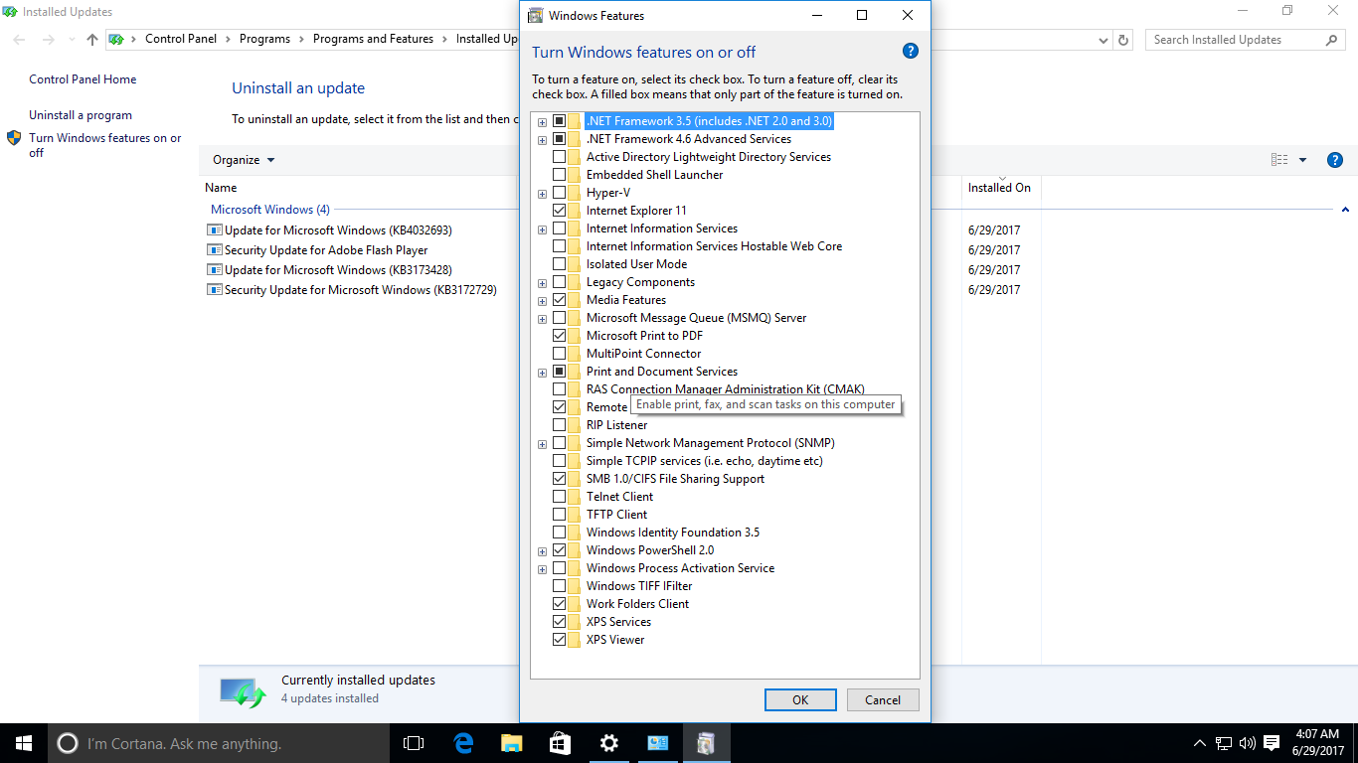Uncheck XPS Services

(559, 622)
